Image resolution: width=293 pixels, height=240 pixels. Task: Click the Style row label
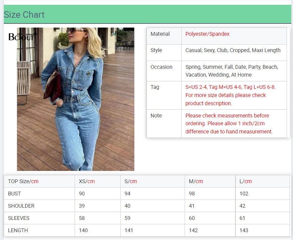point(156,50)
